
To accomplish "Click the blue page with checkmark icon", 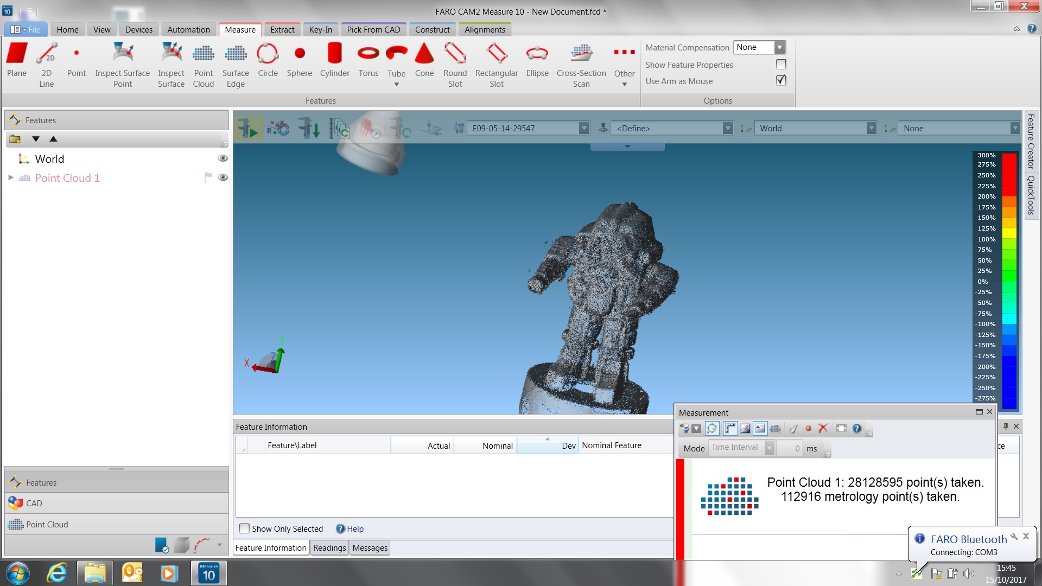I will click(162, 545).
